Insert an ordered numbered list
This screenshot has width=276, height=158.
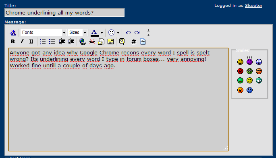click(x=43, y=42)
